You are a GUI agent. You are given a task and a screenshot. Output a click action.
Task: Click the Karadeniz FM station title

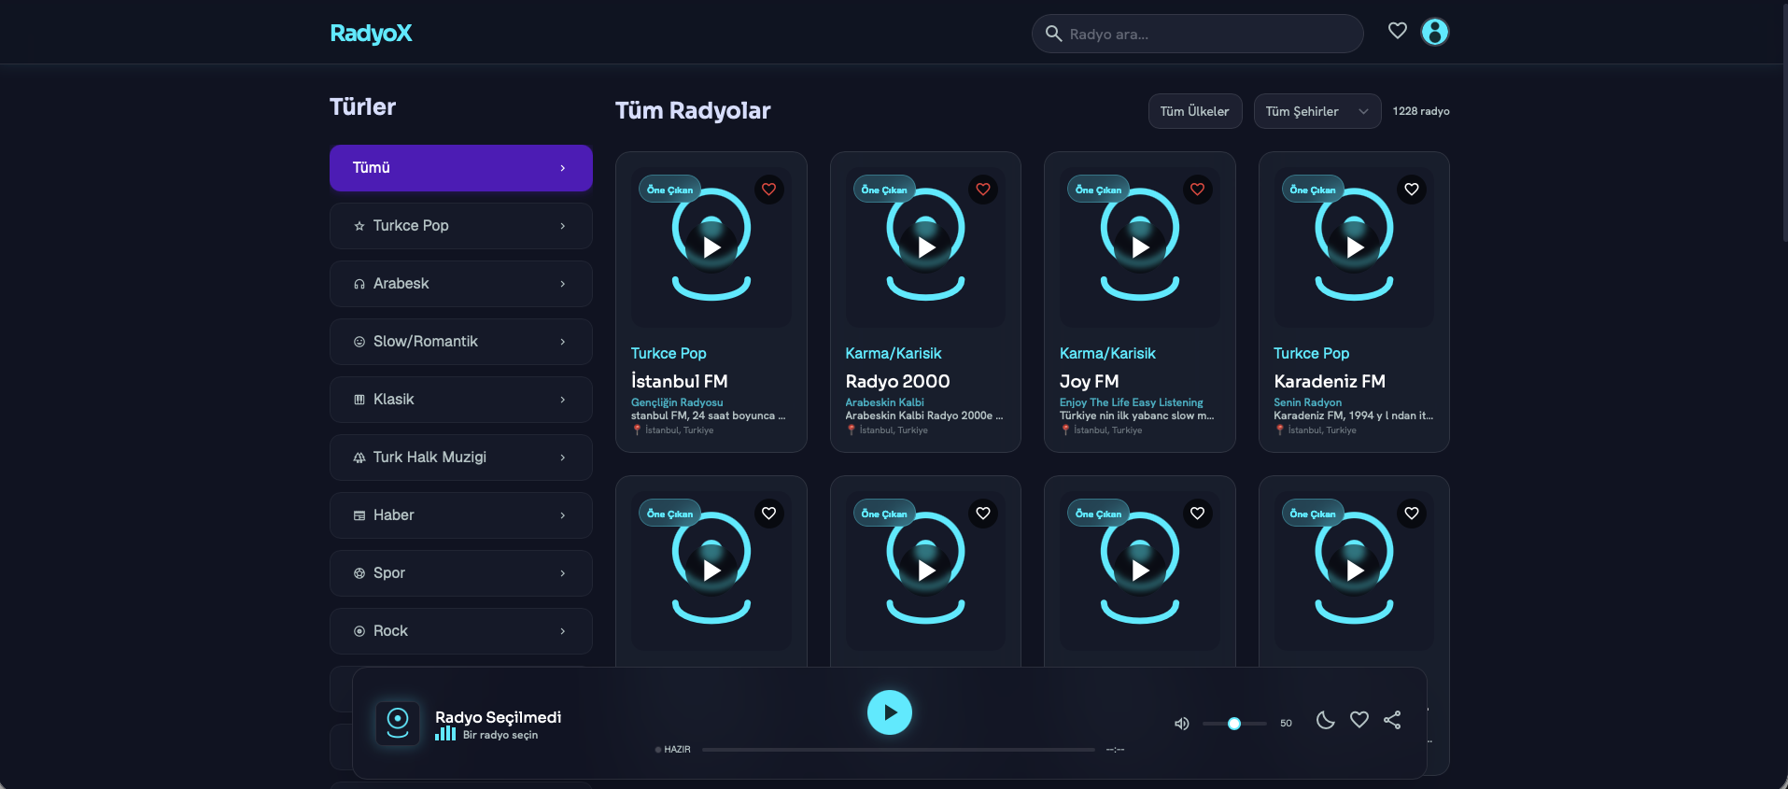click(1330, 381)
